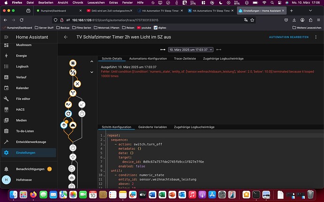The image size is (324, 202).
Task: Bookmark this page with the star icon
Action: click(x=252, y=20)
